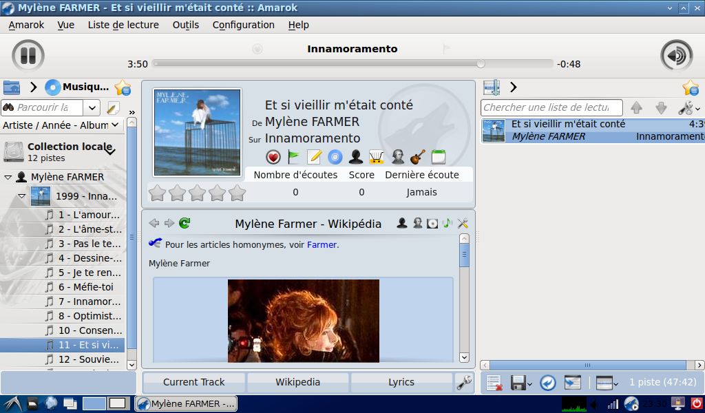Show track page with green music note icon
Viewport: 705px width, 413px height.
448,223
